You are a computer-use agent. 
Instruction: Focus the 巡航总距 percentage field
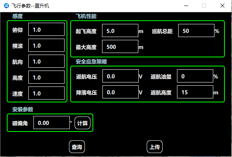coord(196,30)
